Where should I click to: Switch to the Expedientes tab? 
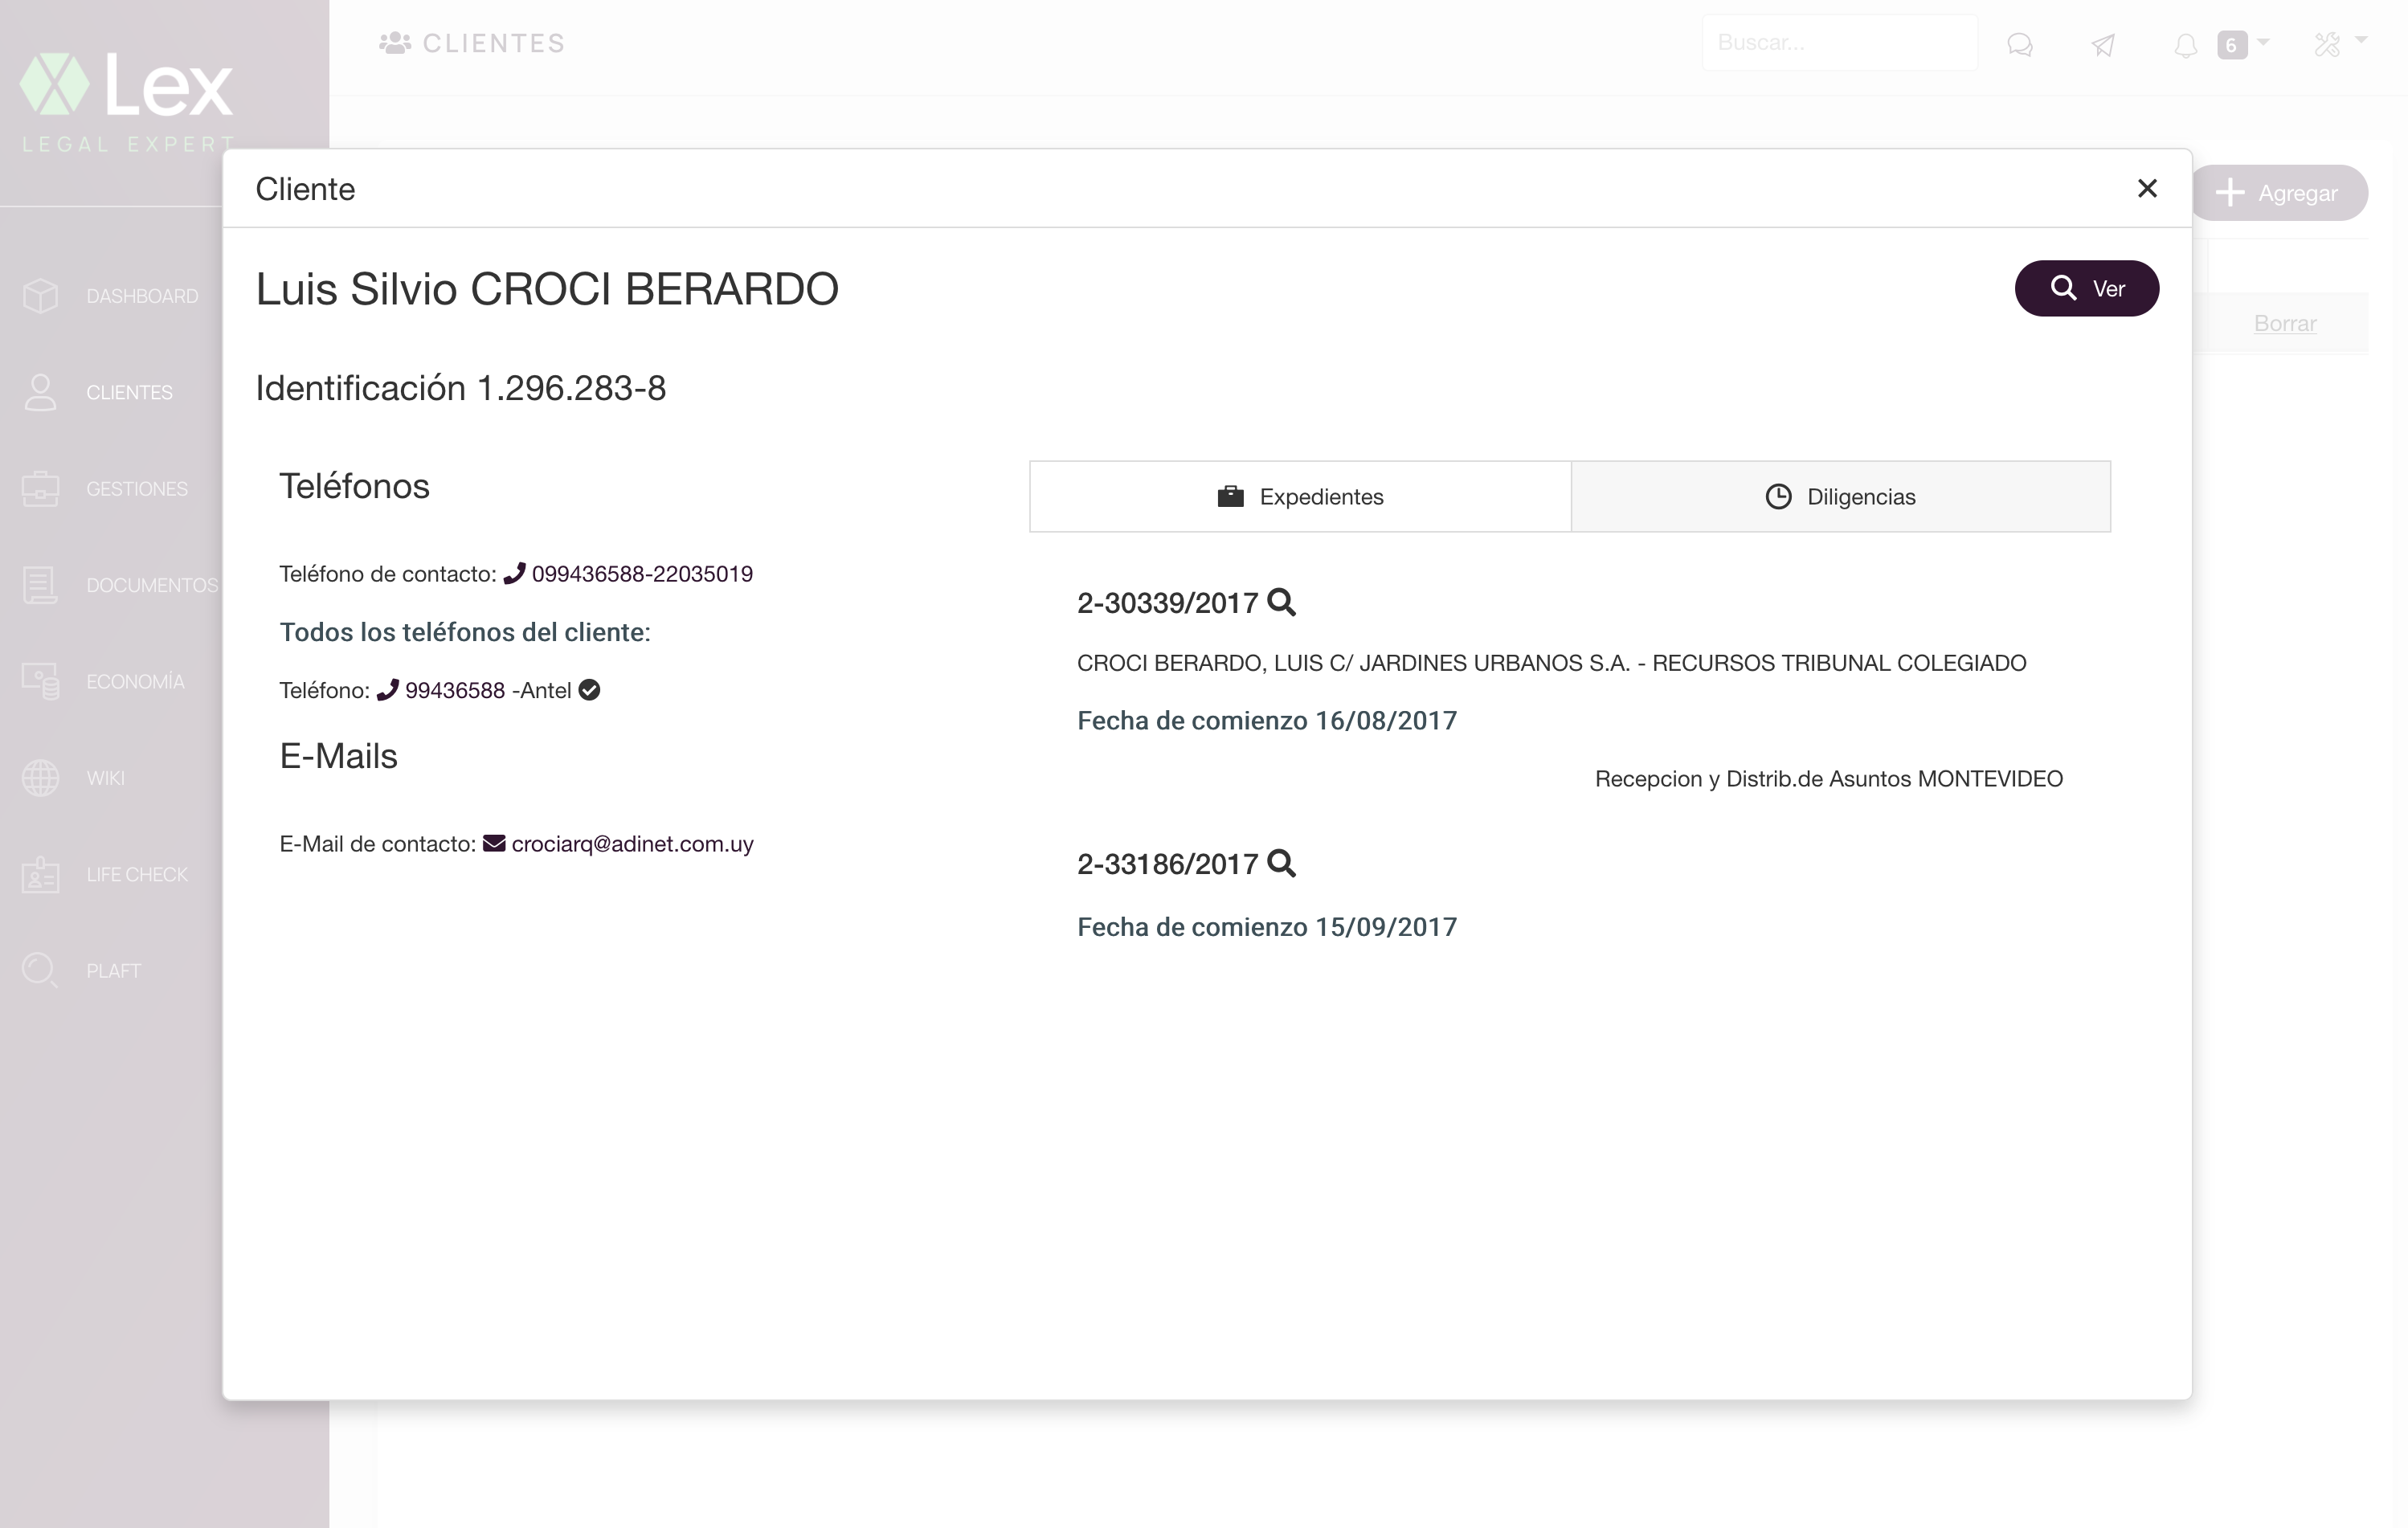click(1300, 496)
